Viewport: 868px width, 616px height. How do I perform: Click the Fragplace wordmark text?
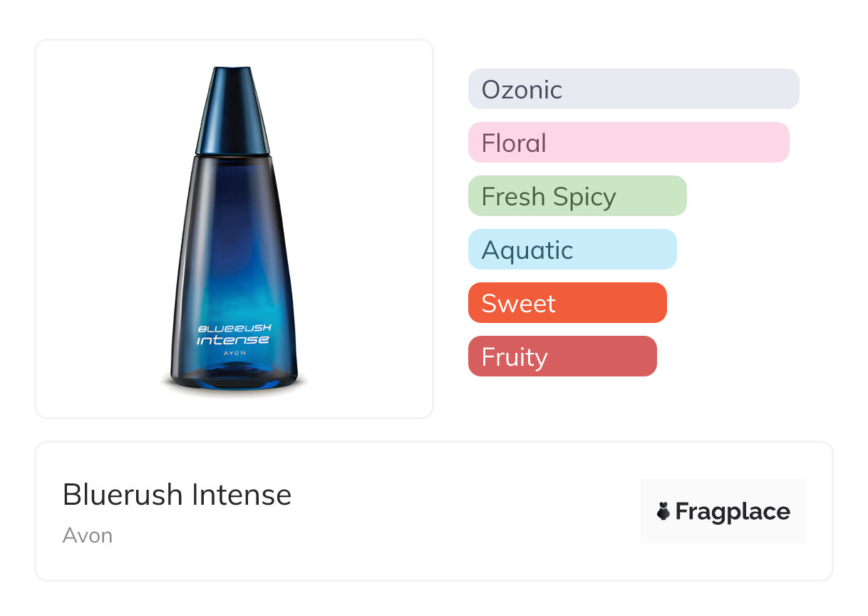[x=733, y=511]
